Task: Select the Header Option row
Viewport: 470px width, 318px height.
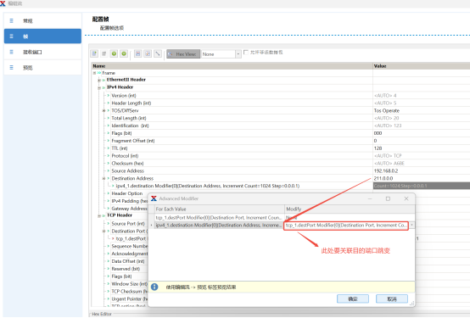Action: tap(127, 193)
